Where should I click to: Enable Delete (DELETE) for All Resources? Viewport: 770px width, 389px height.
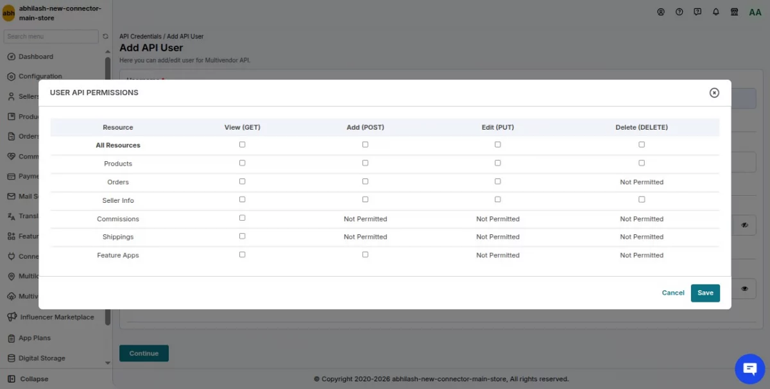click(x=642, y=144)
